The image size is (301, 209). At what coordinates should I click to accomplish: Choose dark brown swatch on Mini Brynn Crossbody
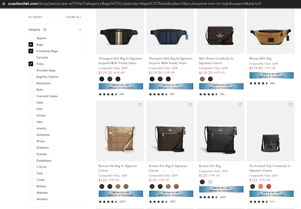(x=210, y=79)
